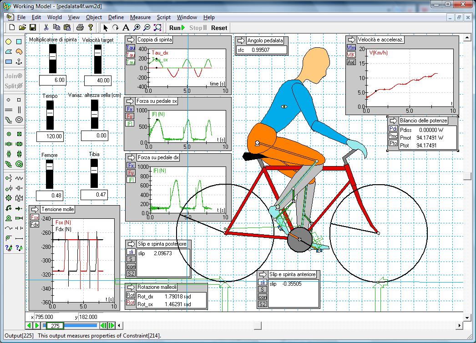Toggle Pdi value in Bilancio delle potenze
This screenshot has height=343, width=476.
point(393,129)
